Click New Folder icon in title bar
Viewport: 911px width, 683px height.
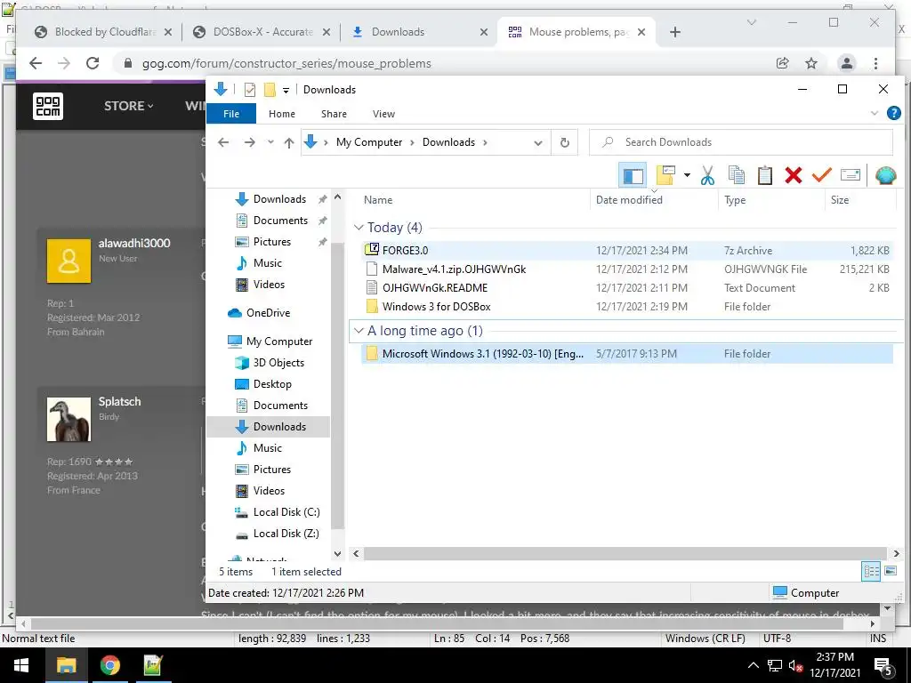[x=270, y=90]
